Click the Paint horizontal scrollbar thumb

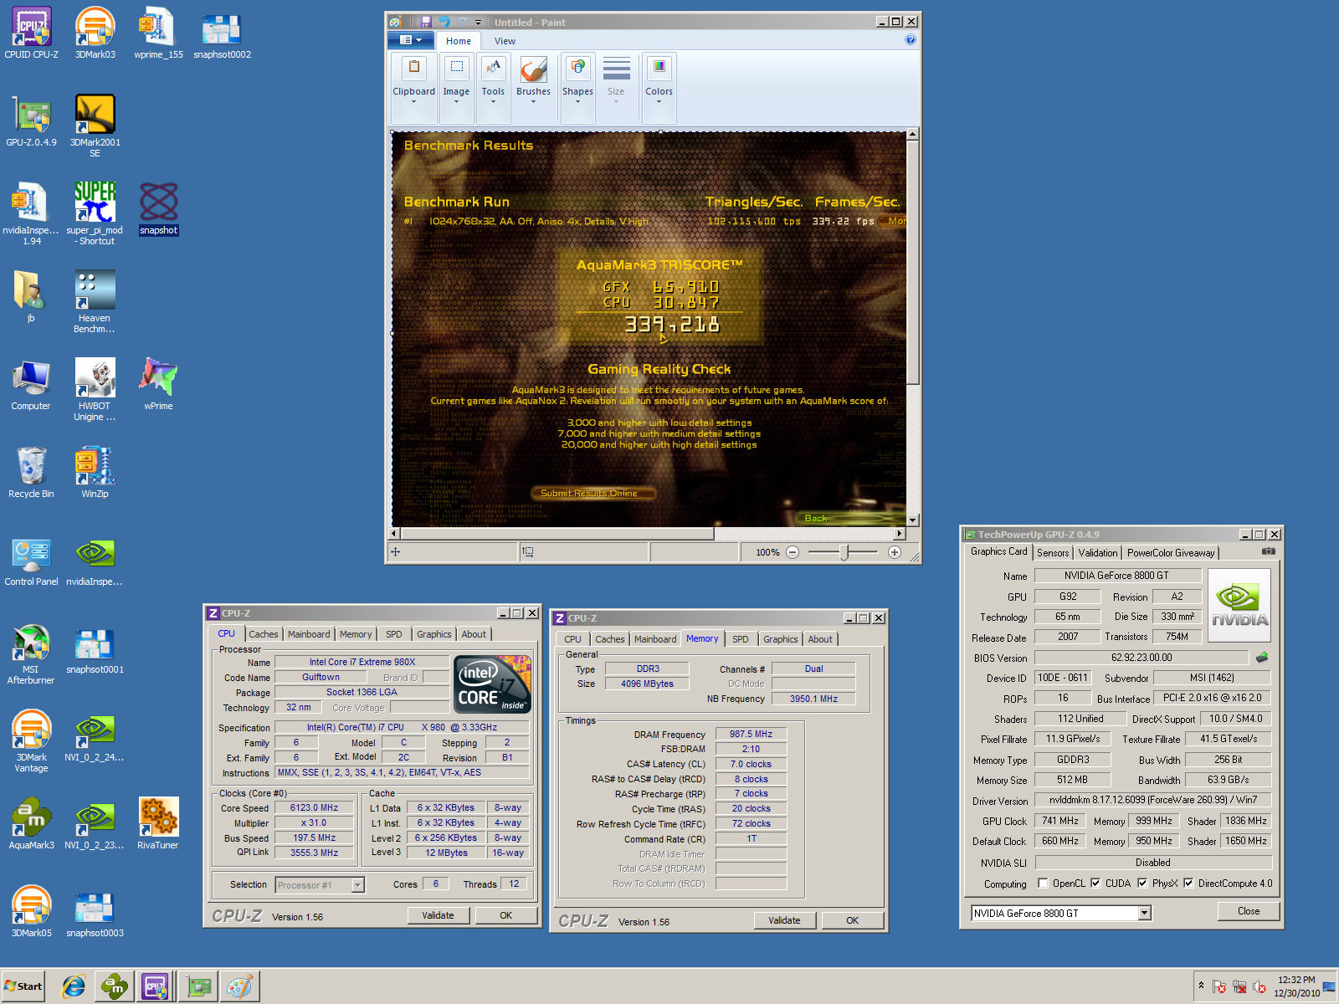(x=557, y=533)
